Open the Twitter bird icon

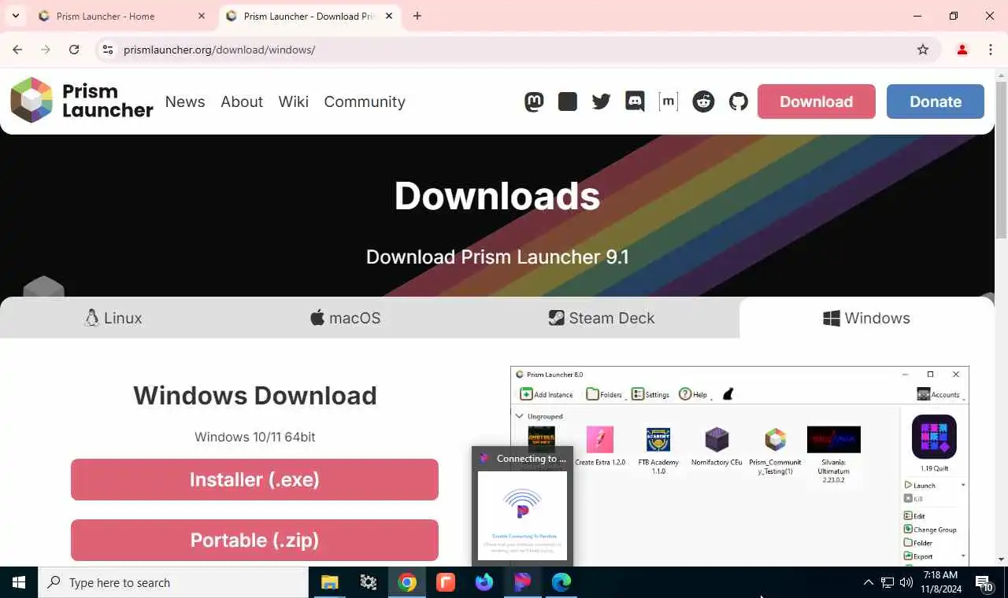(601, 102)
